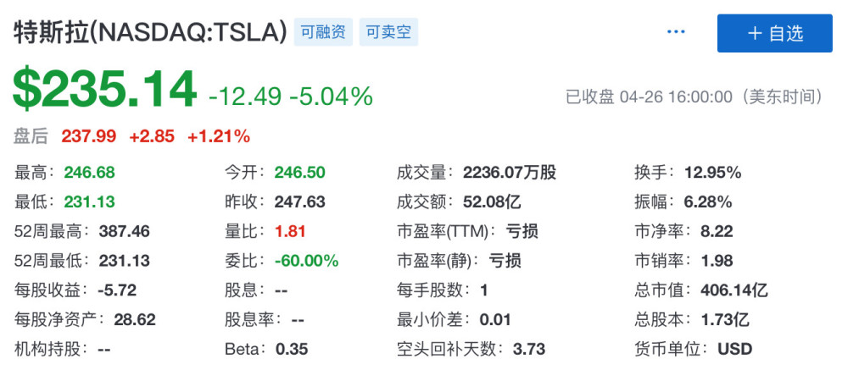The image size is (848, 370).
Task: Click the 货币单位 USD value
Action: (734, 349)
